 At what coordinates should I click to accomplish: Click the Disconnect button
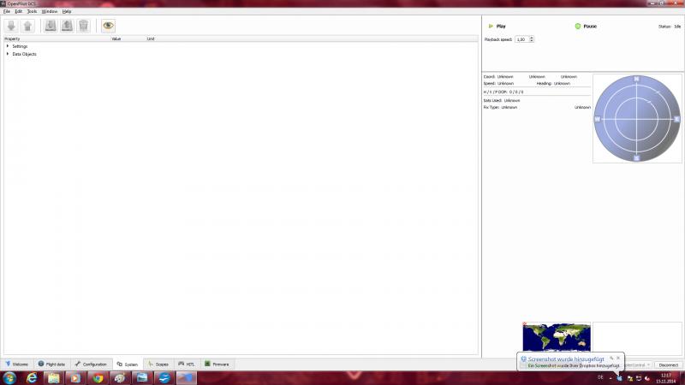tap(669, 365)
